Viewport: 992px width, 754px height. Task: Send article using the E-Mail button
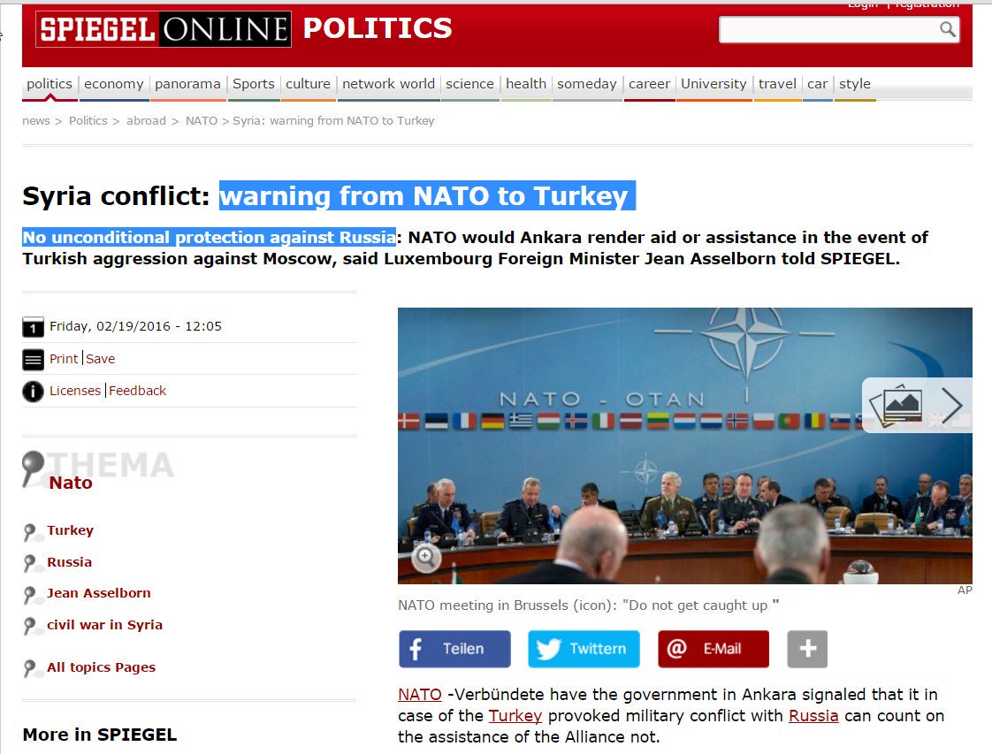coord(713,649)
